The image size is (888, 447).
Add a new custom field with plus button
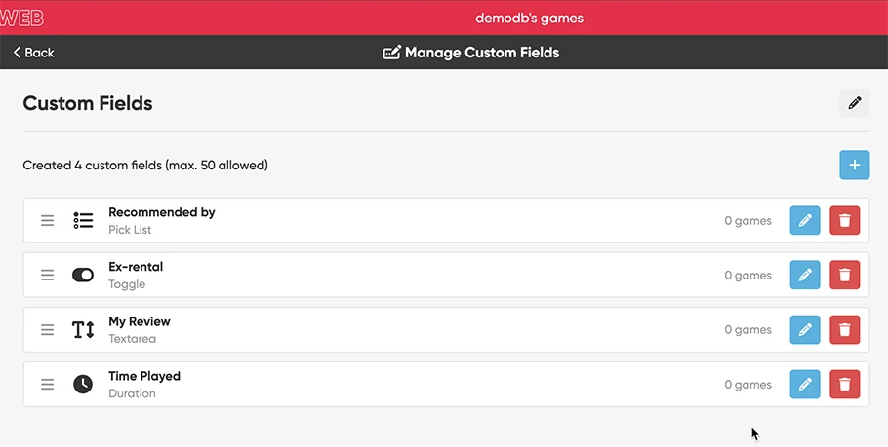click(x=854, y=166)
